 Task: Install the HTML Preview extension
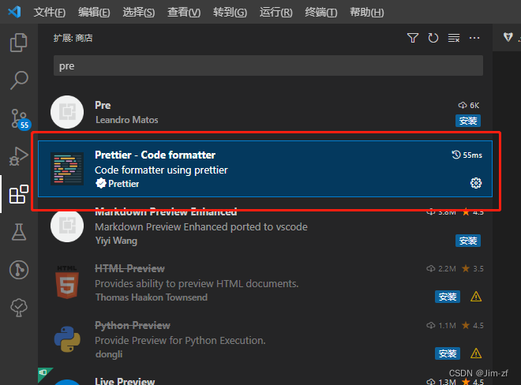coord(448,297)
